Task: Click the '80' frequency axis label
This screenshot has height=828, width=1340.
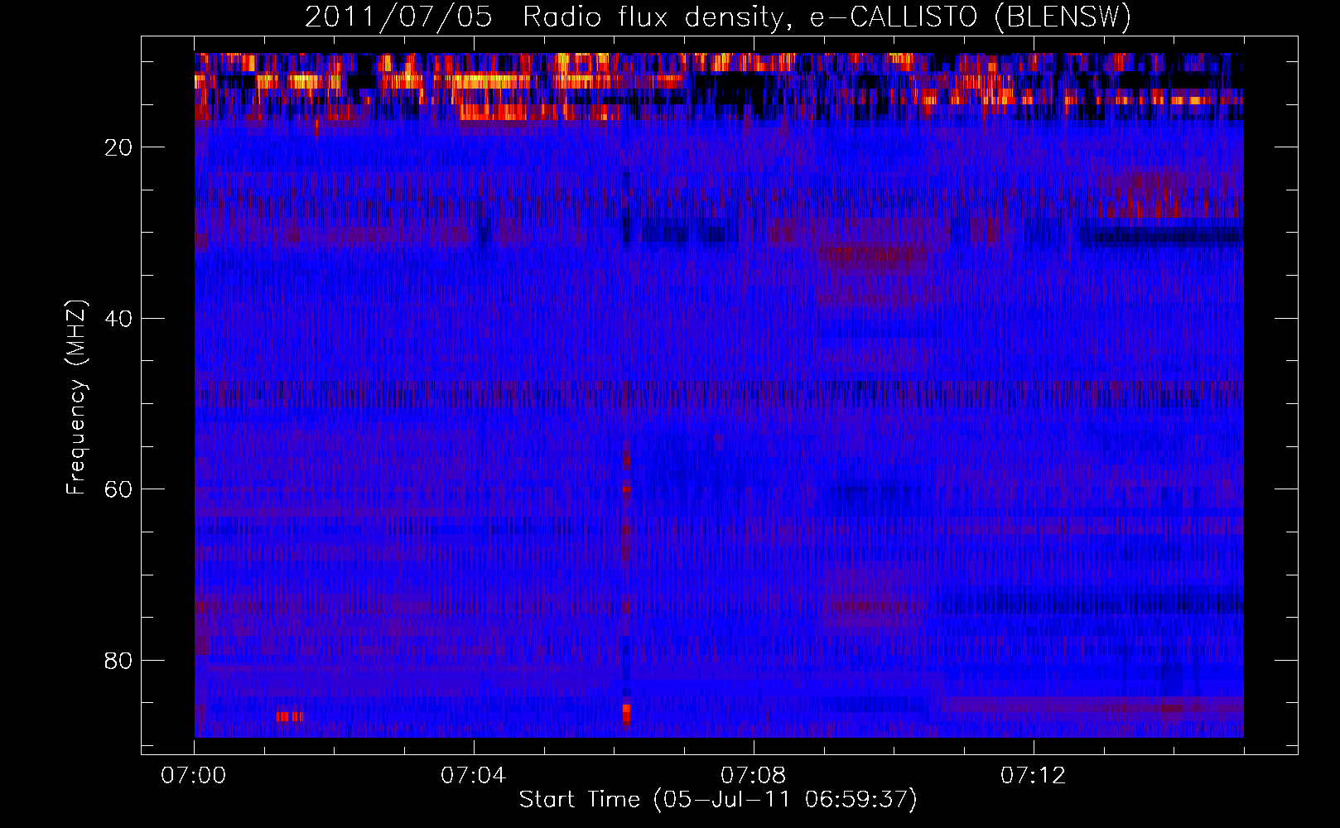Action: coord(119,661)
